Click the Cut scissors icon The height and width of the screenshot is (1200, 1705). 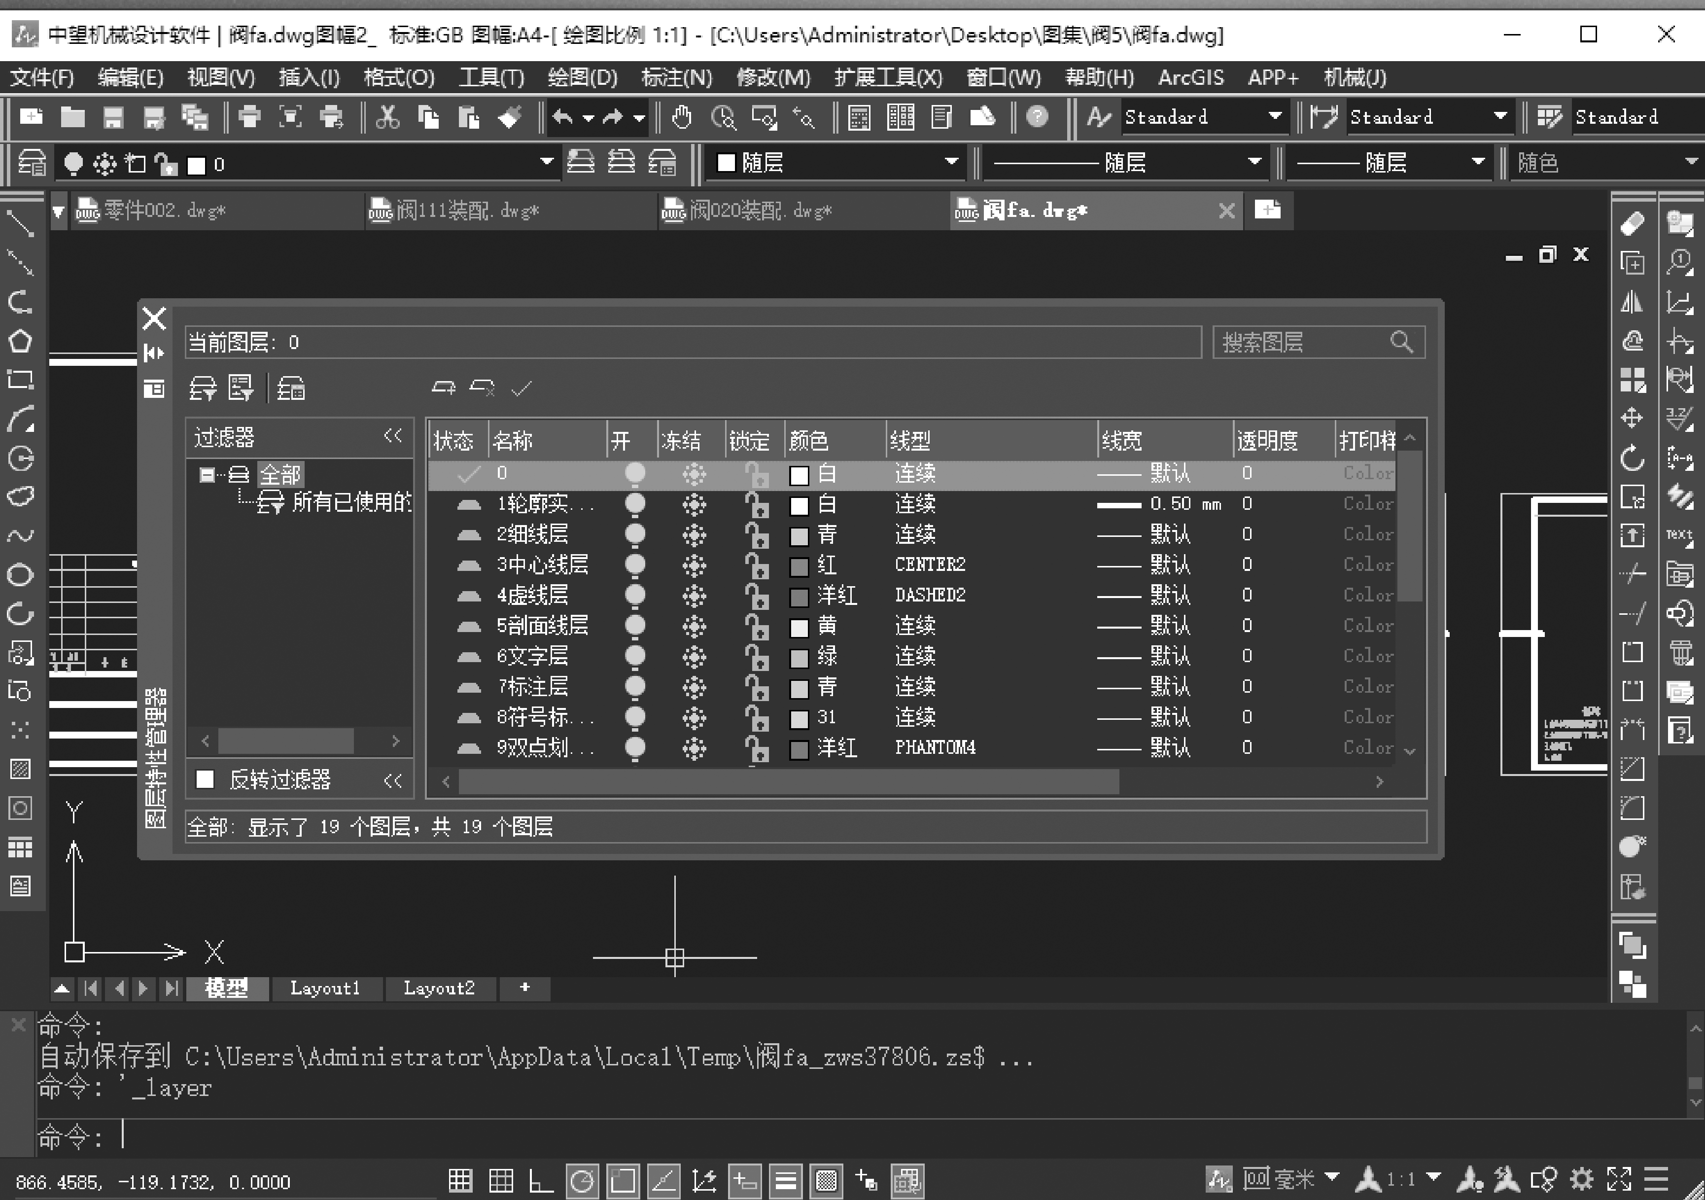pyautogui.click(x=387, y=117)
